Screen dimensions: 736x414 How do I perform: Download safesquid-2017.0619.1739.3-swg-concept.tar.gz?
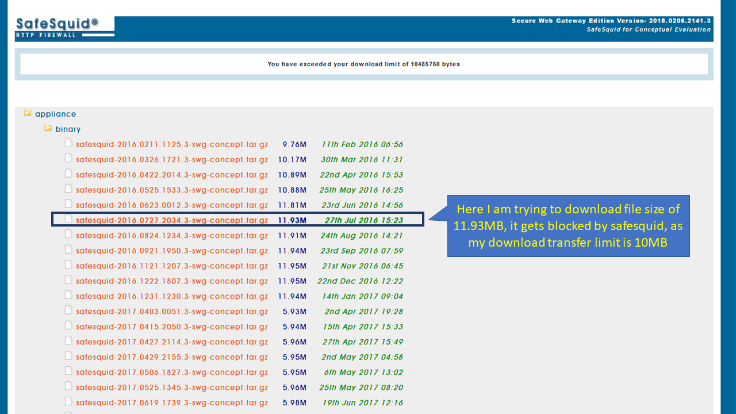point(172,403)
